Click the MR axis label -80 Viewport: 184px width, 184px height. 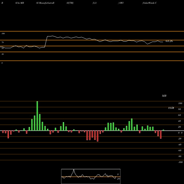180,156
